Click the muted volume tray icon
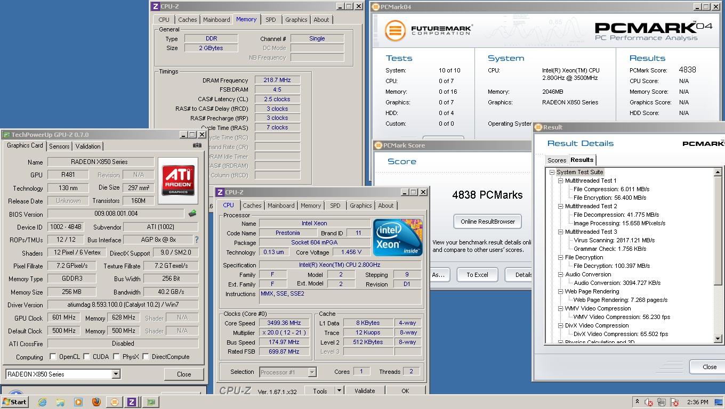 pyautogui.click(x=649, y=403)
